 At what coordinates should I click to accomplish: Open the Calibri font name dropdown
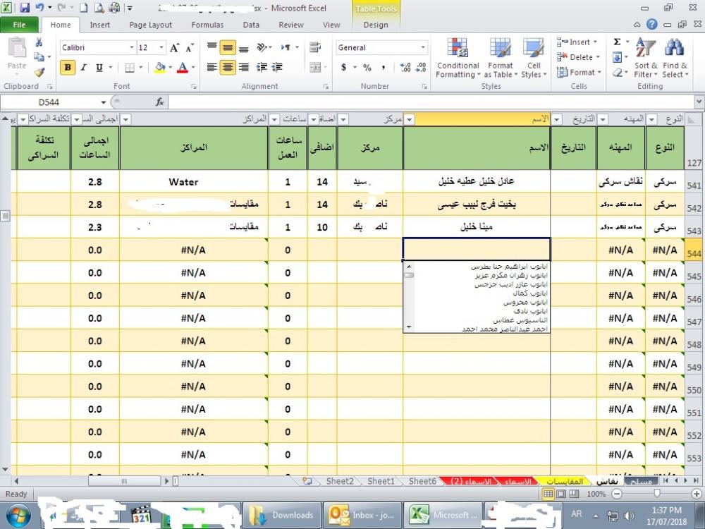click(x=131, y=48)
